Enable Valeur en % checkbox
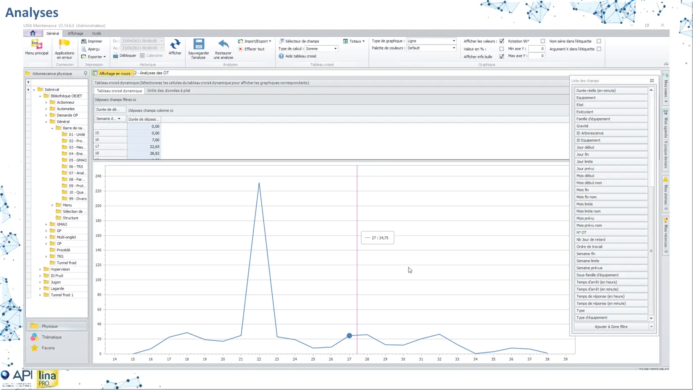Screen dimensions: 693x390 click(501, 49)
